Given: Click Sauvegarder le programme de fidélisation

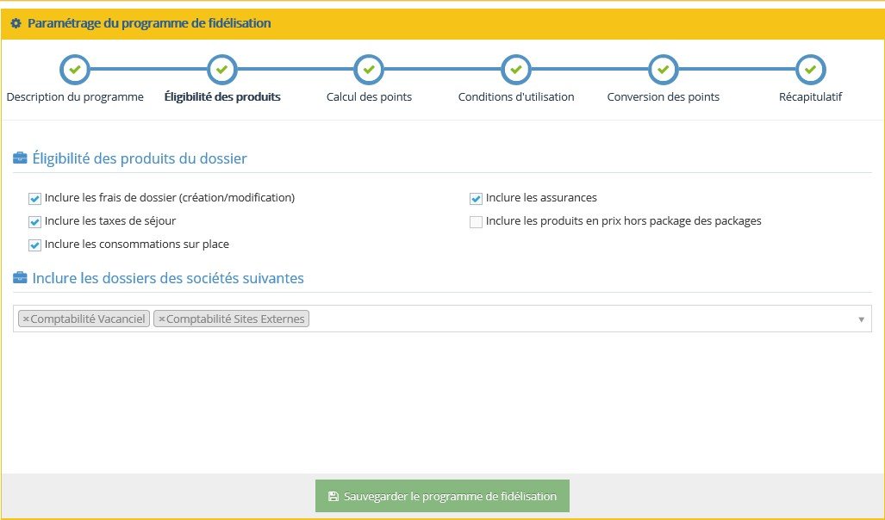Looking at the screenshot, I should 442,497.
